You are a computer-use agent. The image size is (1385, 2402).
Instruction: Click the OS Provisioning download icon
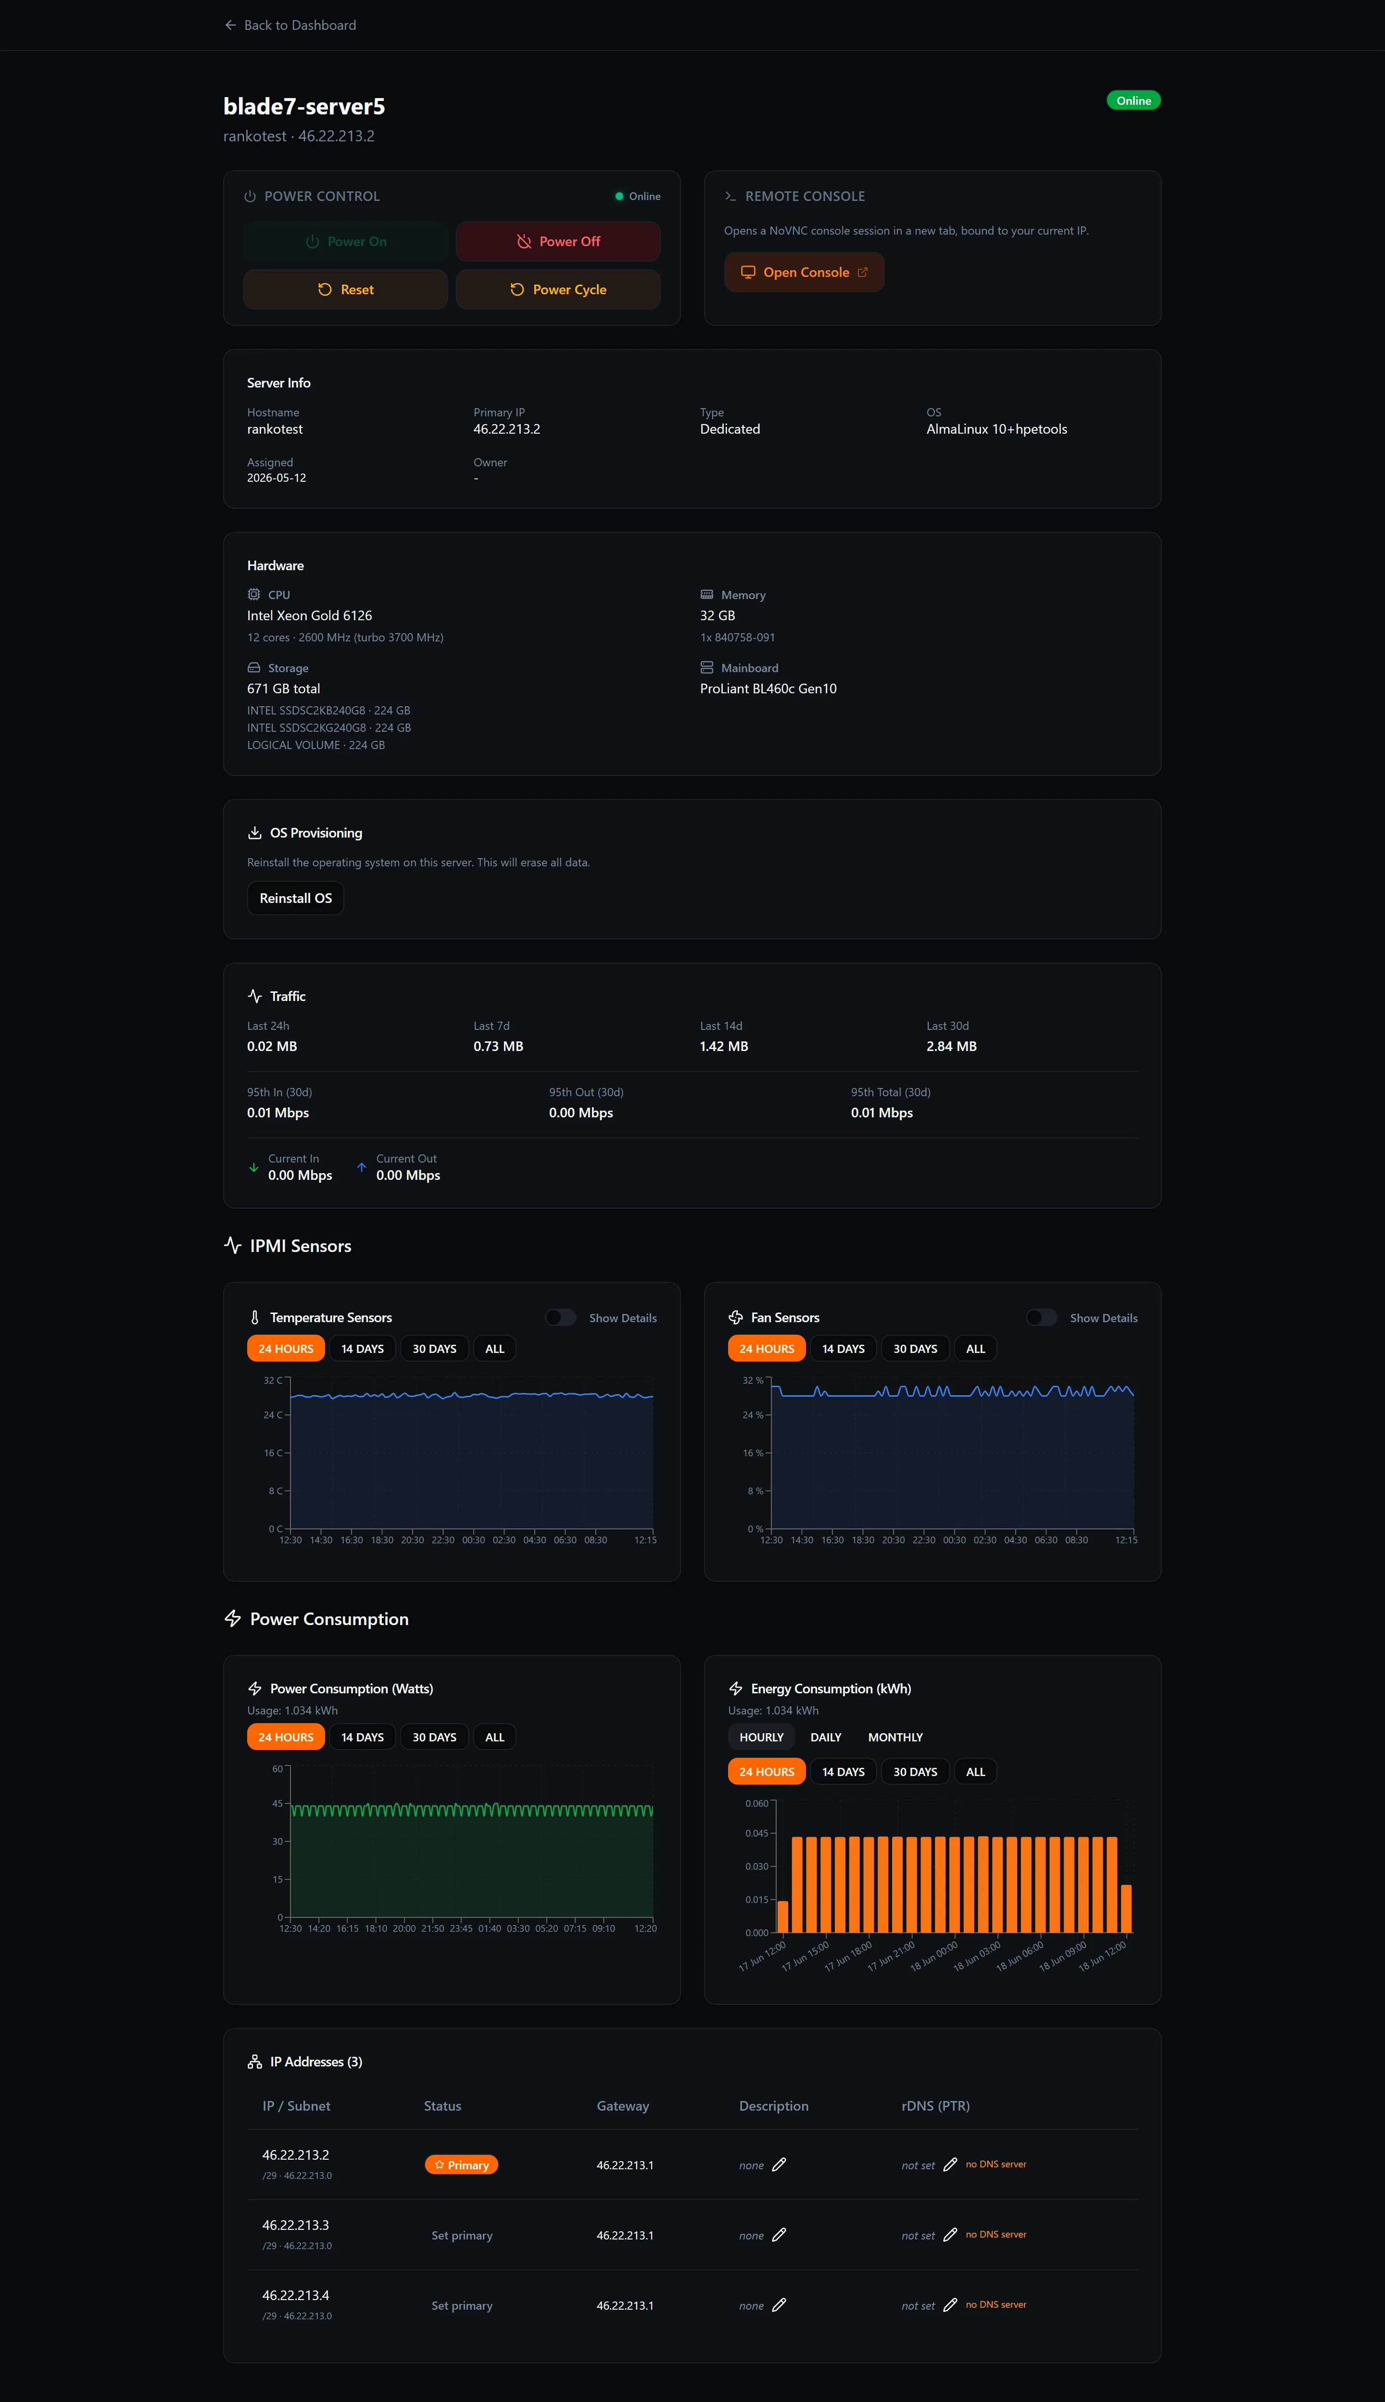tap(255, 833)
